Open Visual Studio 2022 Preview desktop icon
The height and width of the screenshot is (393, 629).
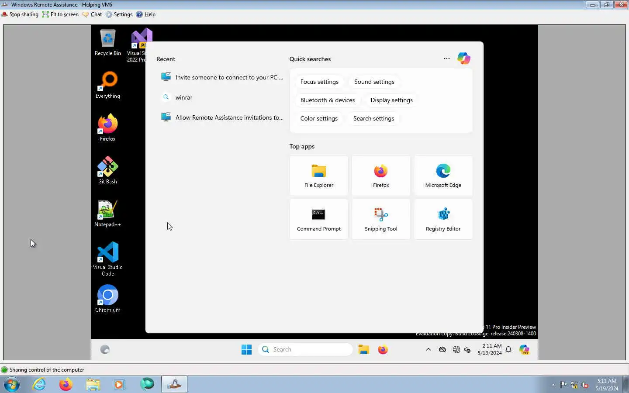[x=139, y=45]
